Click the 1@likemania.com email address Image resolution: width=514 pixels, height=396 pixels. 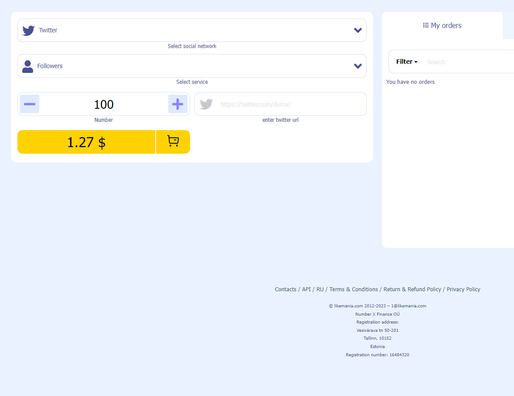click(408, 306)
